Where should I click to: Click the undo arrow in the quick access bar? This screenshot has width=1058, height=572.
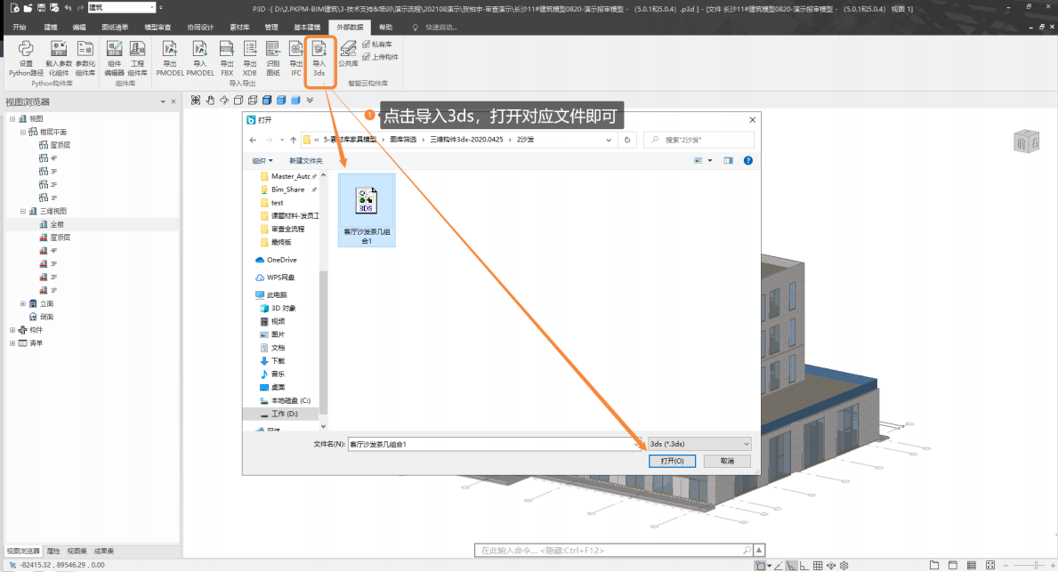(x=69, y=8)
